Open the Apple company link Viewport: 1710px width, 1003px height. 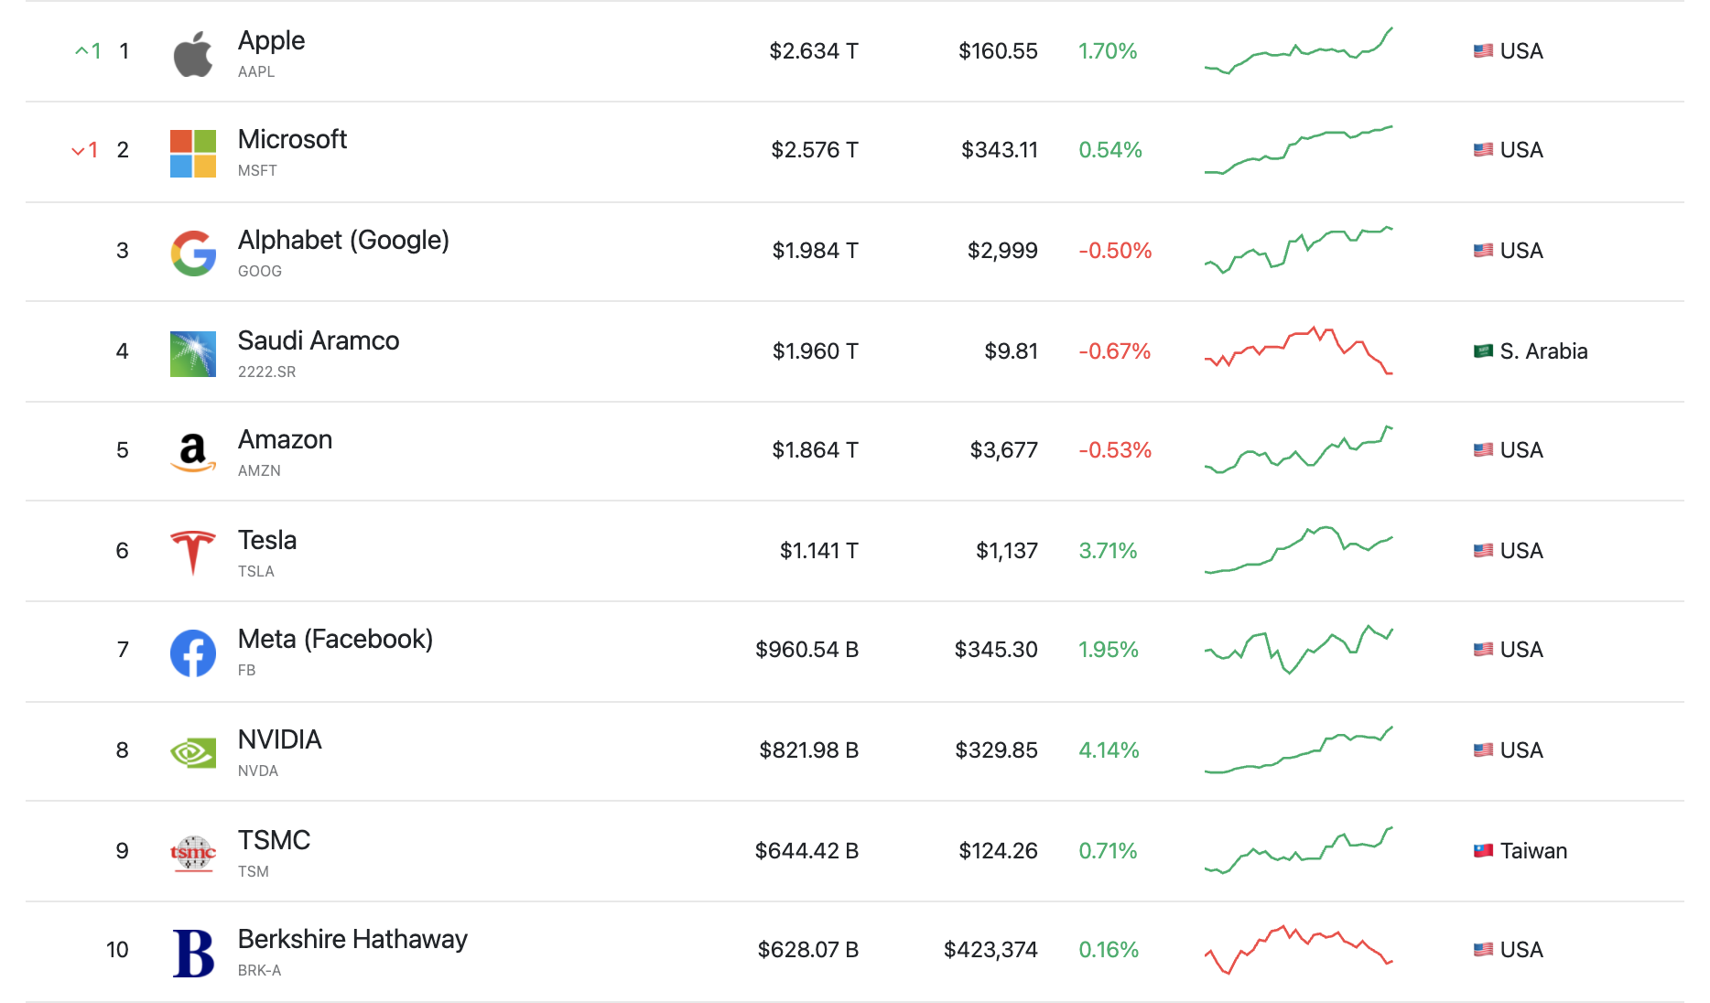(x=271, y=40)
